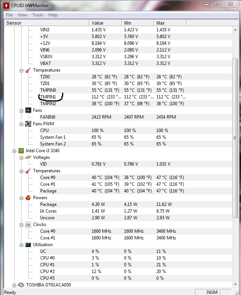Collapse the motherboard Temperatures section
241x295 pixels.
coord(21,71)
